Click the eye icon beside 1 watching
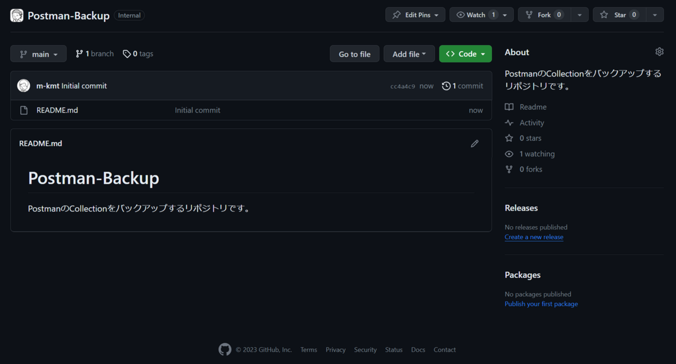Image resolution: width=676 pixels, height=364 pixels. tap(509, 154)
